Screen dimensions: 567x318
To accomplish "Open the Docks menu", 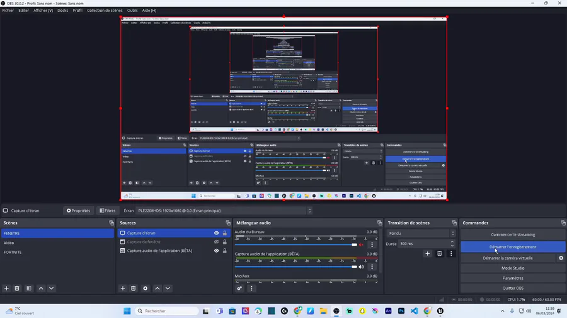I will 62,11.
